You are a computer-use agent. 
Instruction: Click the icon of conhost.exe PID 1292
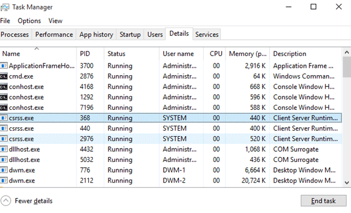click(3, 97)
